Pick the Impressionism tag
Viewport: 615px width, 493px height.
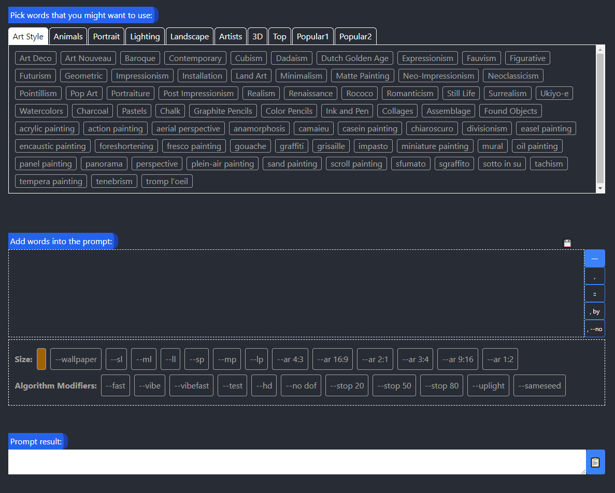(142, 76)
